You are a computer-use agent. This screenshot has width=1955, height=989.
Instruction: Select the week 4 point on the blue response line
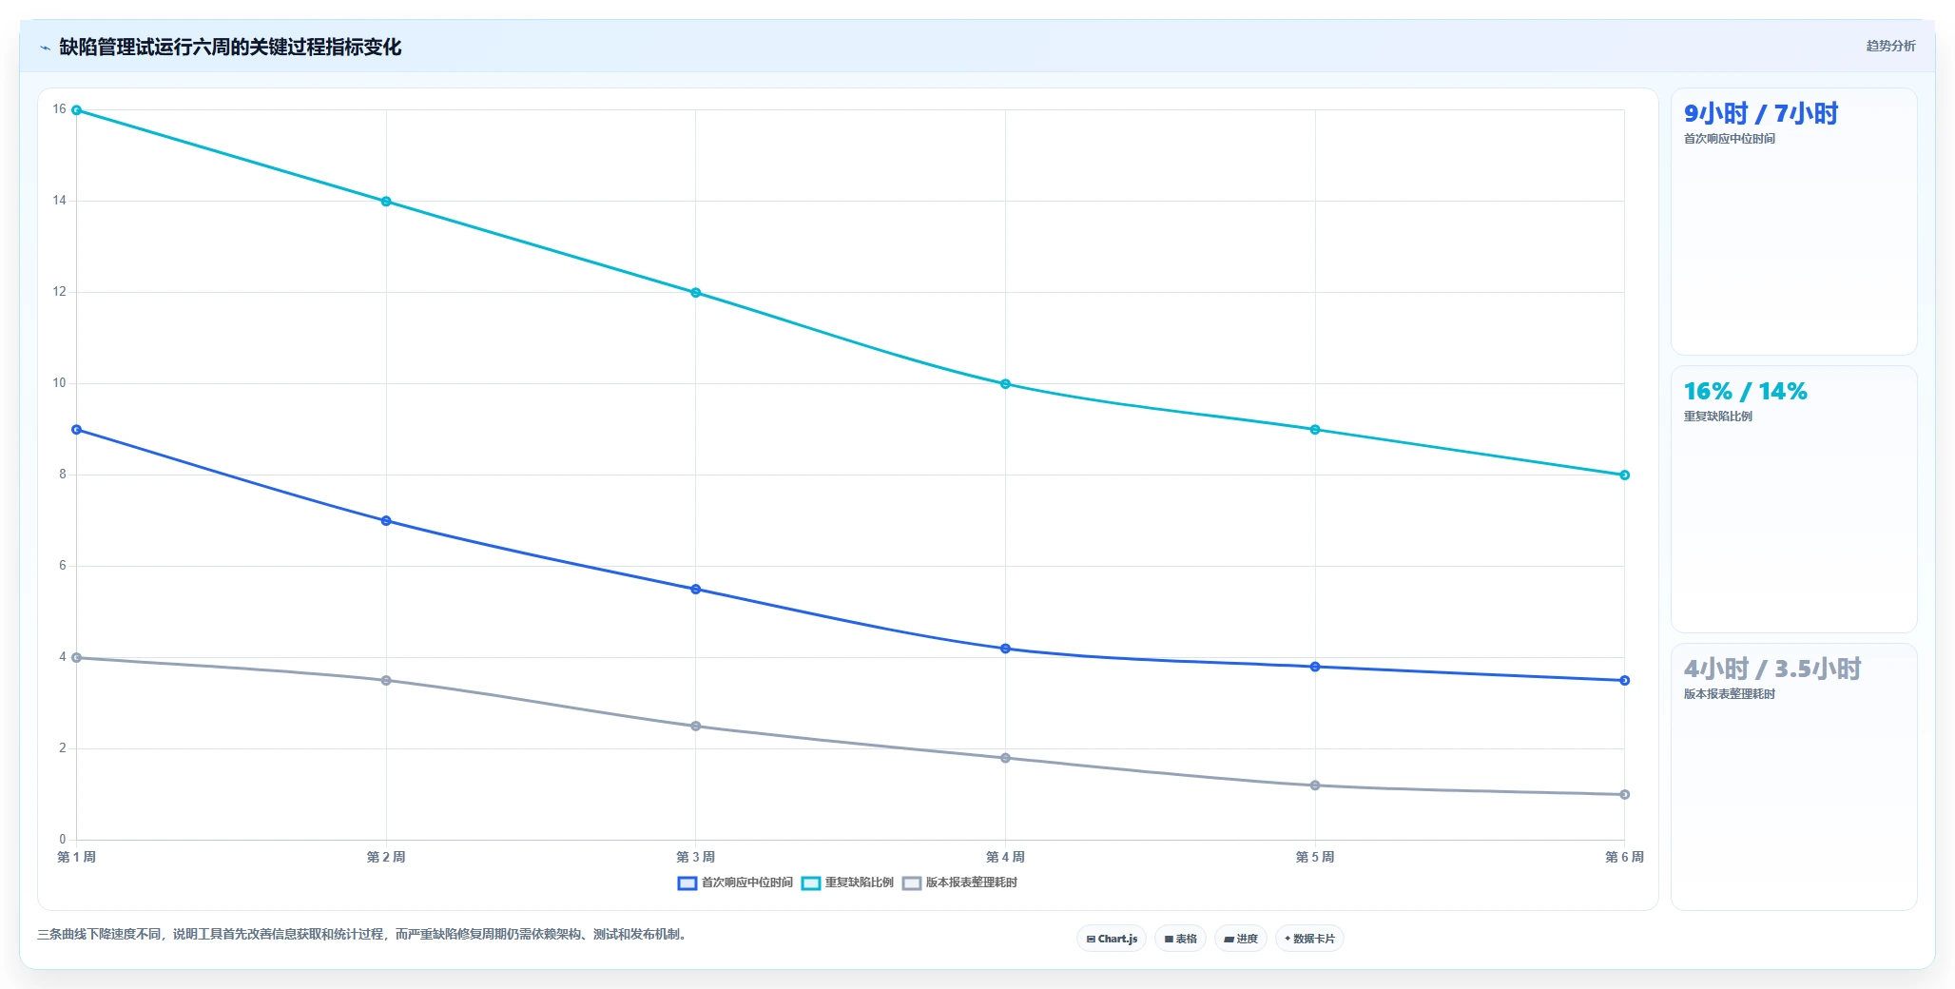1005,649
